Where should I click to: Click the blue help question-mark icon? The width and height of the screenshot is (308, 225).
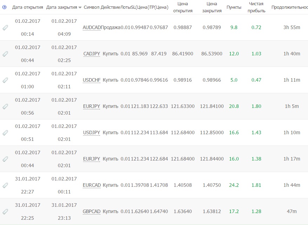click(x=4, y=7)
